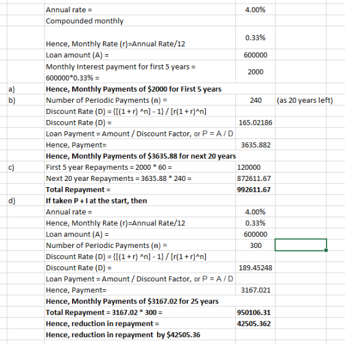This screenshot has width=345, height=344.
Task: Select 'Hence, Monthly Payments of $2000 for First 5 years'
Action: pyautogui.click(x=134, y=89)
